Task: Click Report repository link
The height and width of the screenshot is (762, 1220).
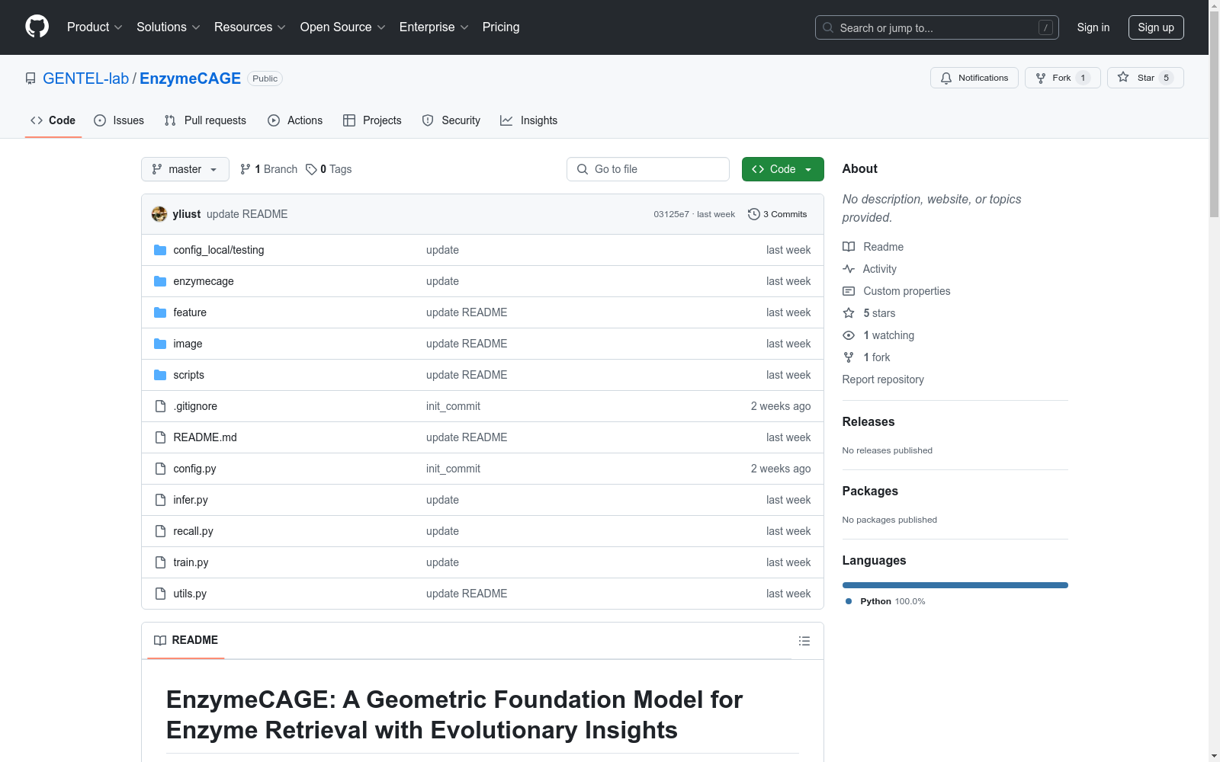Action: click(883, 379)
